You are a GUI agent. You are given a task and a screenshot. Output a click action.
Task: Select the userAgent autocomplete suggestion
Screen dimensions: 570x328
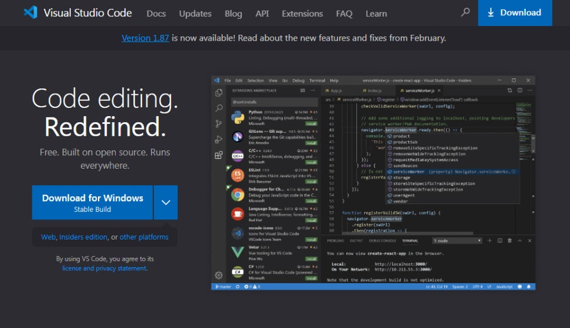pos(453,195)
